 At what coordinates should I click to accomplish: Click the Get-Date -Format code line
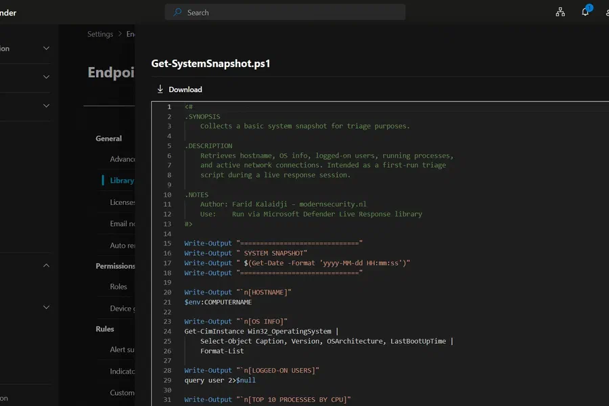(x=297, y=263)
